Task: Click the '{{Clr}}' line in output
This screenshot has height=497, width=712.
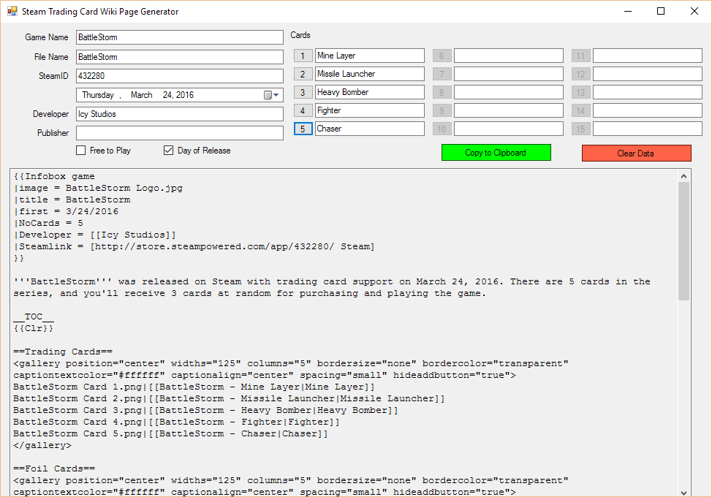Action: (34, 328)
